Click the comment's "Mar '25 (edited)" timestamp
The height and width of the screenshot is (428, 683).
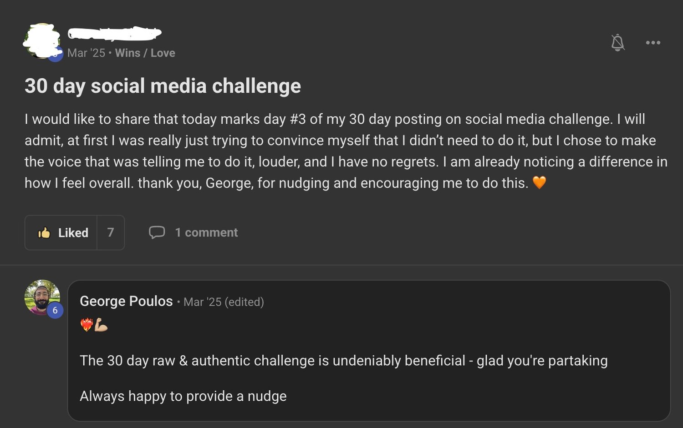224,302
